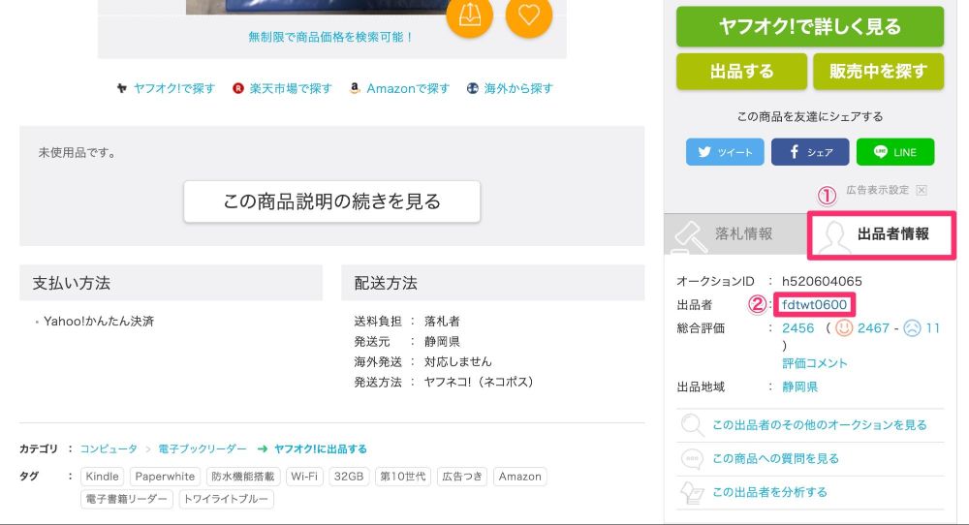969x525 pixels.
Task: Click この出品者のその他のオークションを見る
Action: point(820,425)
